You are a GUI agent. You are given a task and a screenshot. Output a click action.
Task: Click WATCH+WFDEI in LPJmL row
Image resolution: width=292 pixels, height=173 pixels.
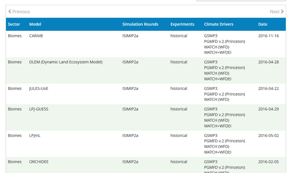(218, 152)
